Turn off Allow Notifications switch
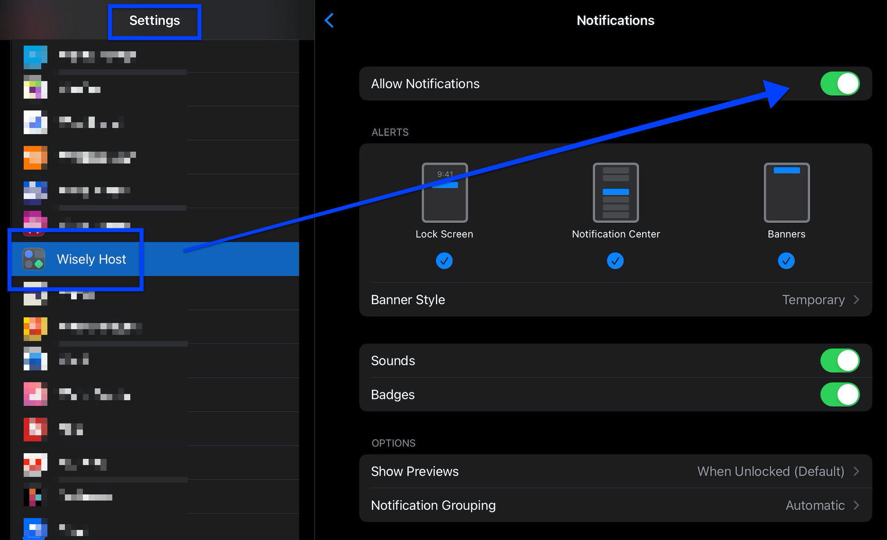This screenshot has height=540, width=887. 840,84
